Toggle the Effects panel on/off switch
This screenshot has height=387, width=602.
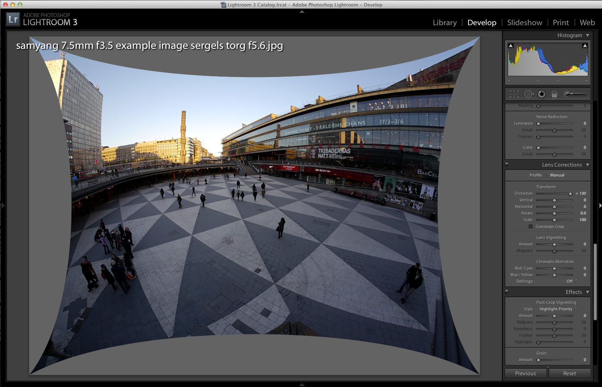coord(507,292)
